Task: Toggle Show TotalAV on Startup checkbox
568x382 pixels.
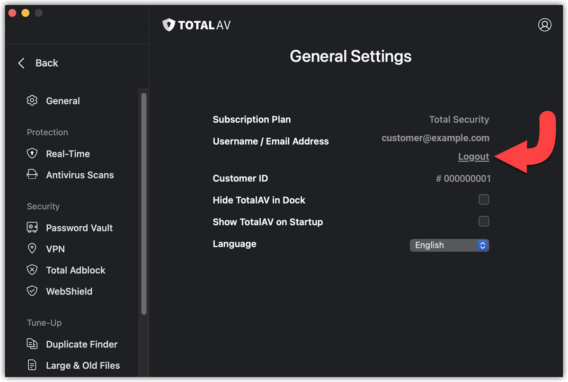Action: 484,222
